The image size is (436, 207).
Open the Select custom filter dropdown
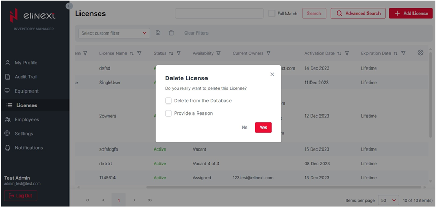tap(114, 33)
